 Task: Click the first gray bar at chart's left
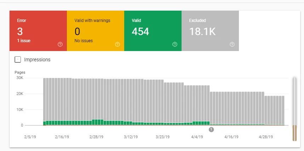45,99
